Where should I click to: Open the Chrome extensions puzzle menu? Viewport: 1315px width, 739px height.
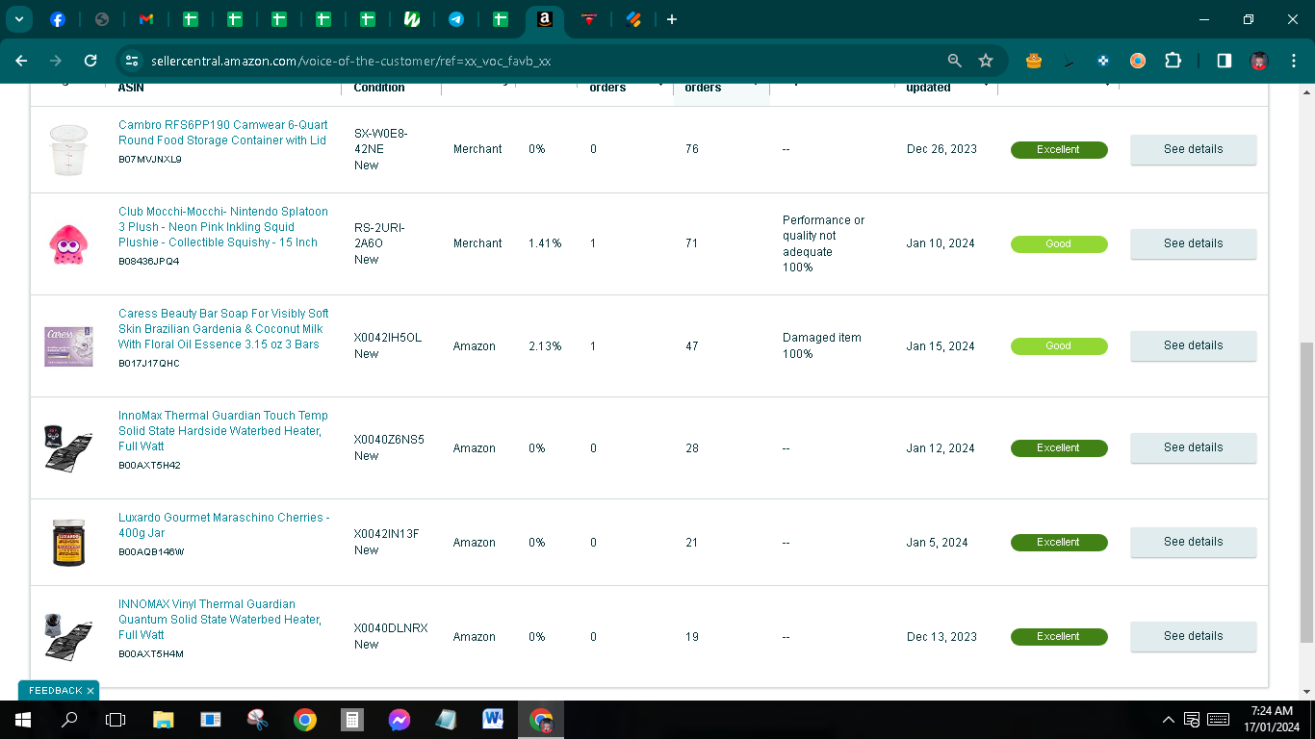[1173, 61]
